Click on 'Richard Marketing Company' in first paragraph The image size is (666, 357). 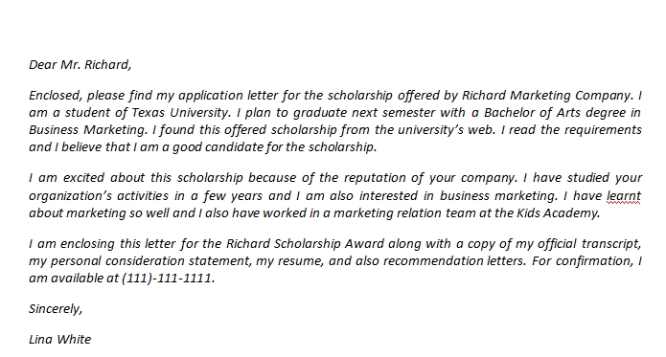(x=547, y=96)
